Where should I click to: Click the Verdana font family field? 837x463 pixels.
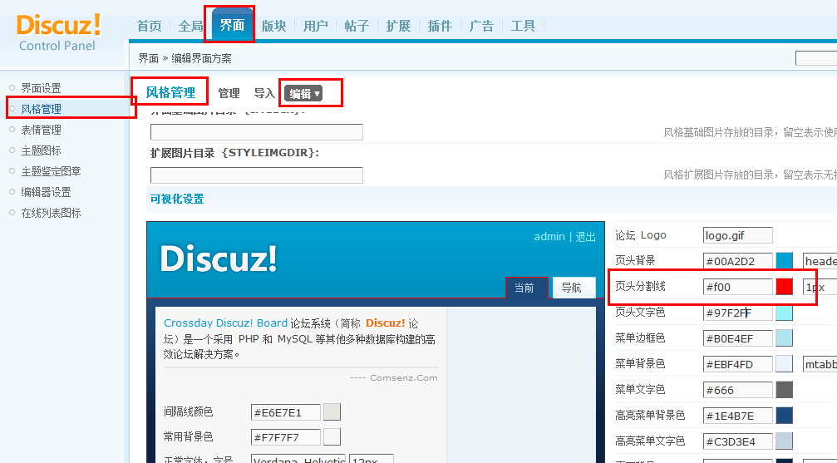click(298, 459)
